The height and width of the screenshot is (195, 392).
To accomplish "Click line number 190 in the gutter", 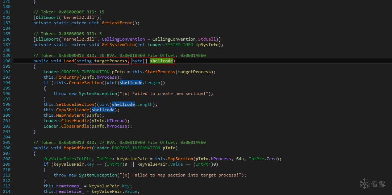I will tap(7, 61).
